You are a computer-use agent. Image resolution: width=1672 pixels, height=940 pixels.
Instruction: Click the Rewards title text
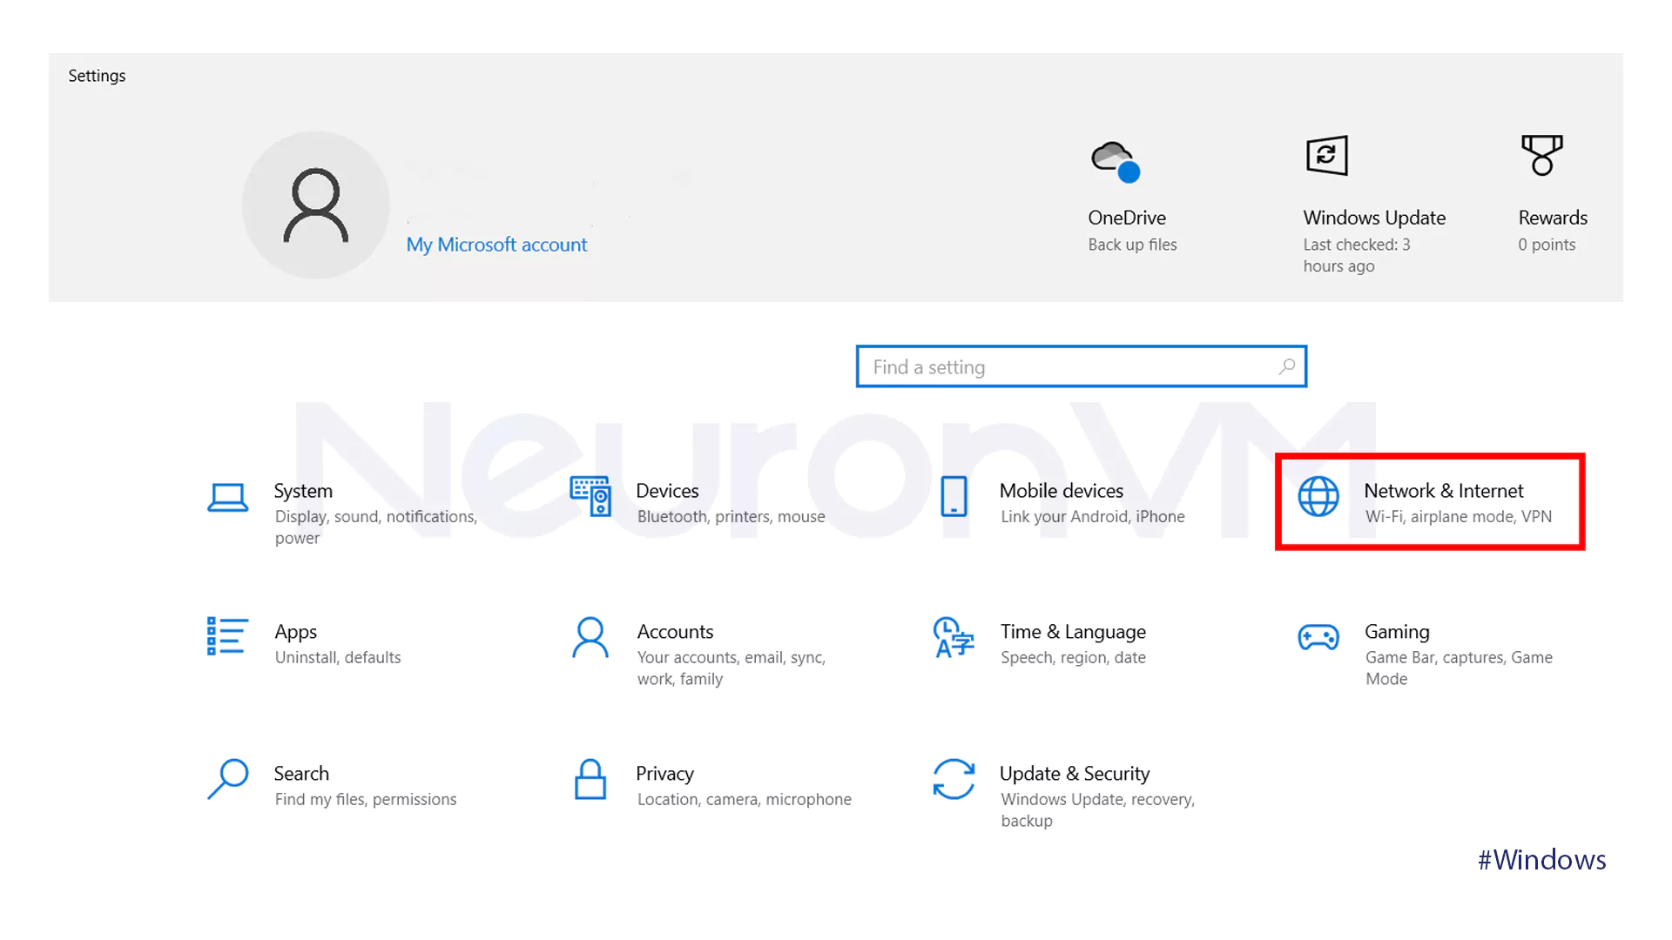pyautogui.click(x=1553, y=218)
